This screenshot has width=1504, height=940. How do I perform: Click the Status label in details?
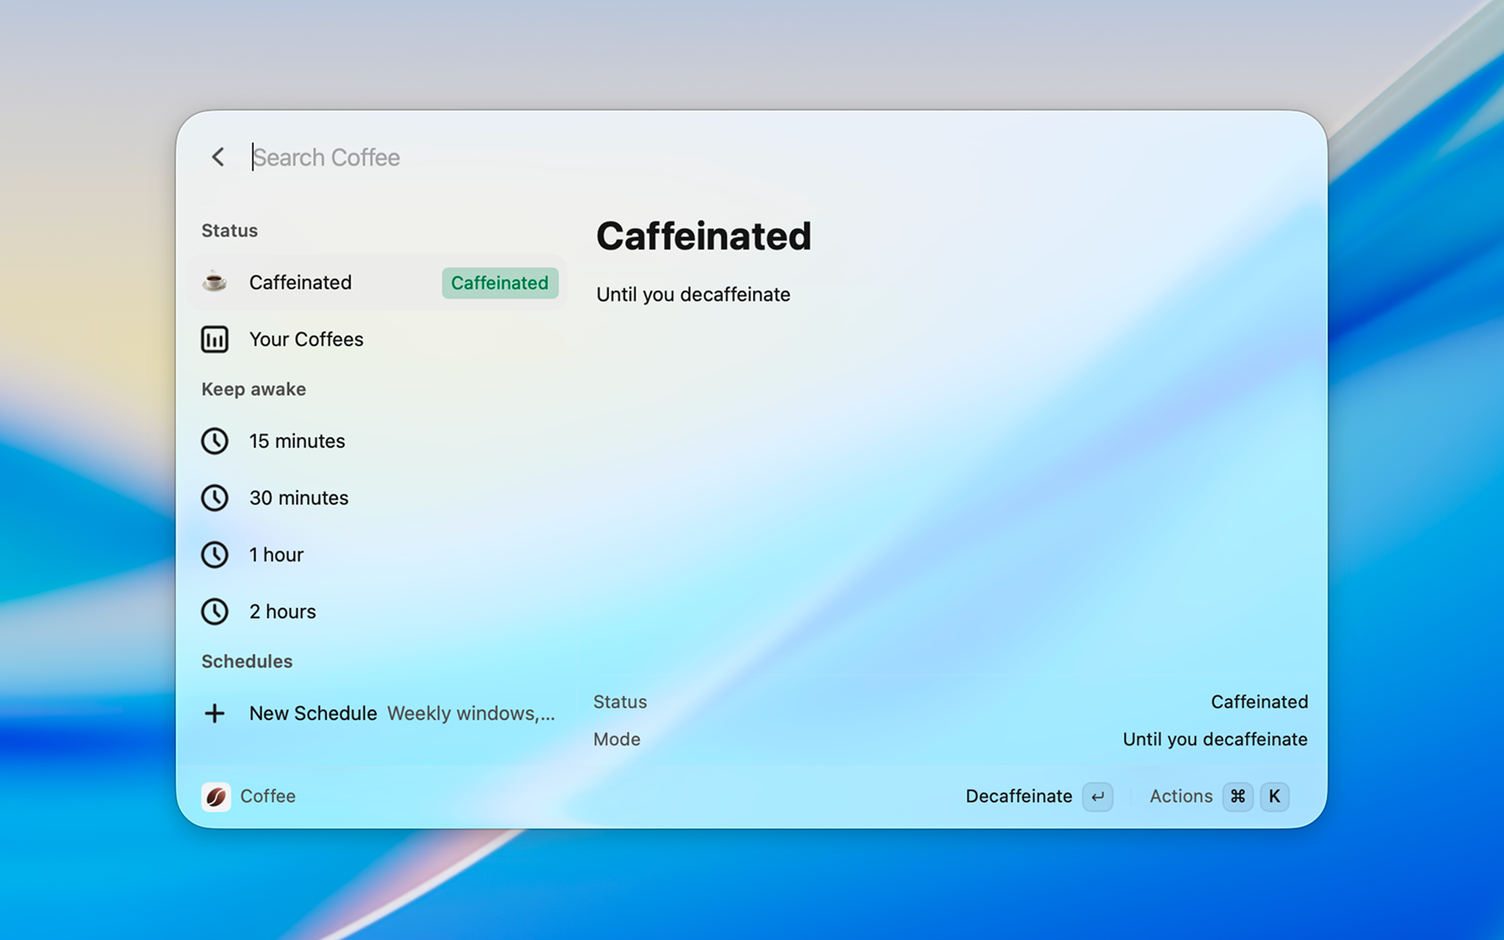coord(620,702)
